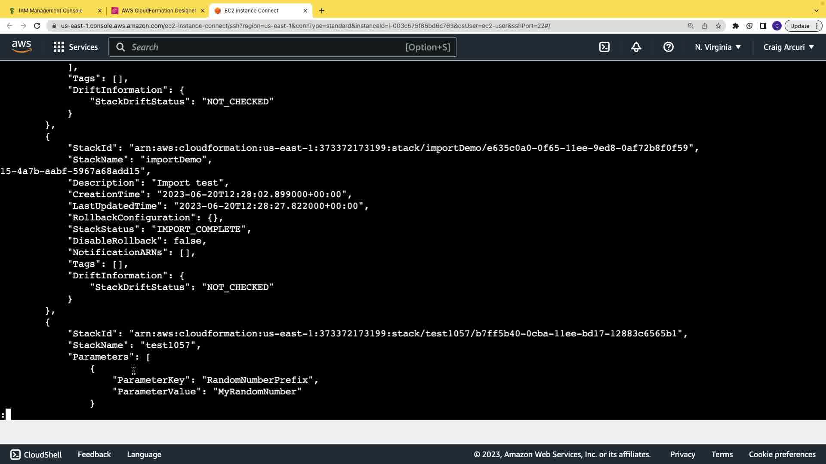The image size is (826, 464).
Task: Open the Feedback link in footer
Action: [94, 455]
